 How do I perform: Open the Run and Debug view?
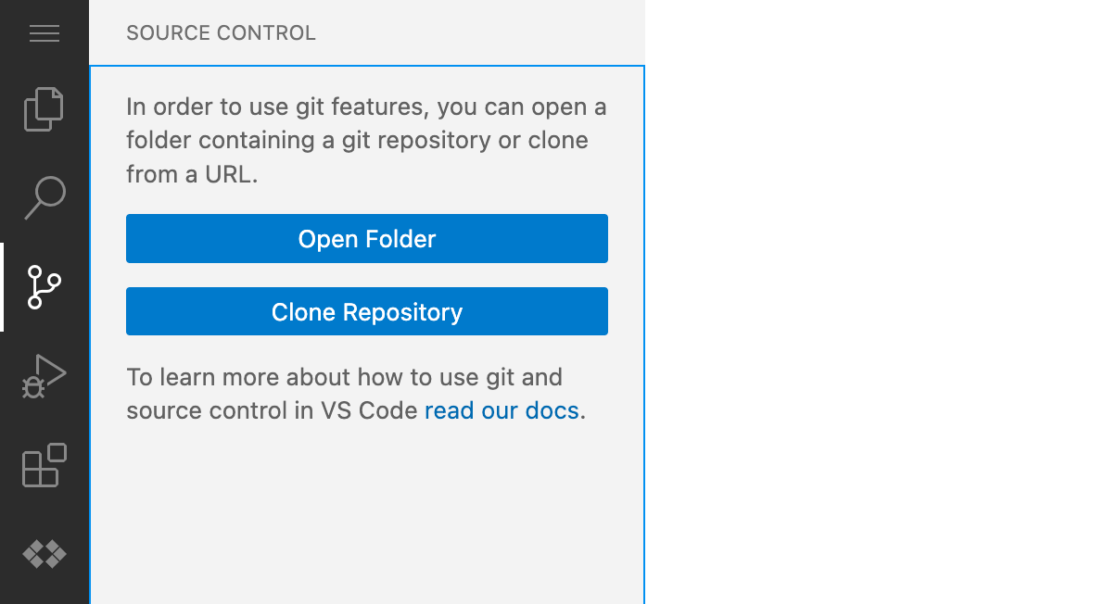44,376
